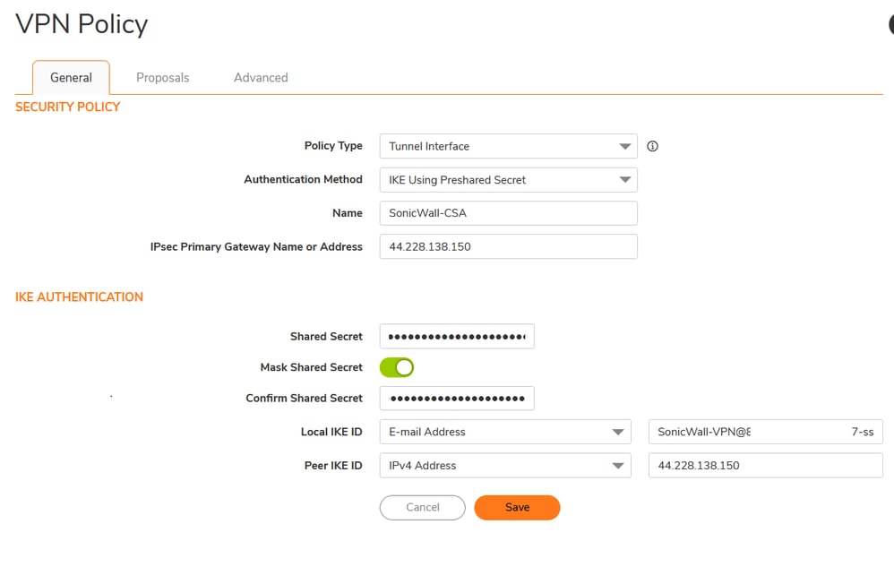This screenshot has height=567, width=894.
Task: Switch to the Advanced tab
Action: (x=261, y=78)
